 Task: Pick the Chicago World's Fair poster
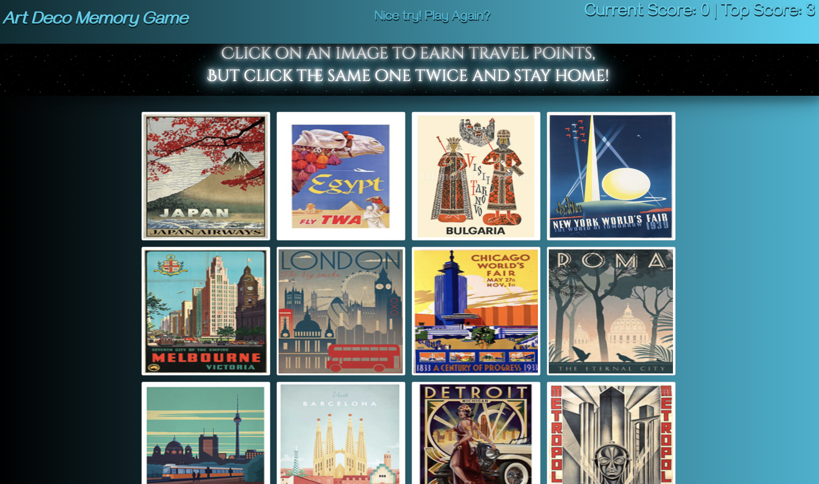coord(476,311)
